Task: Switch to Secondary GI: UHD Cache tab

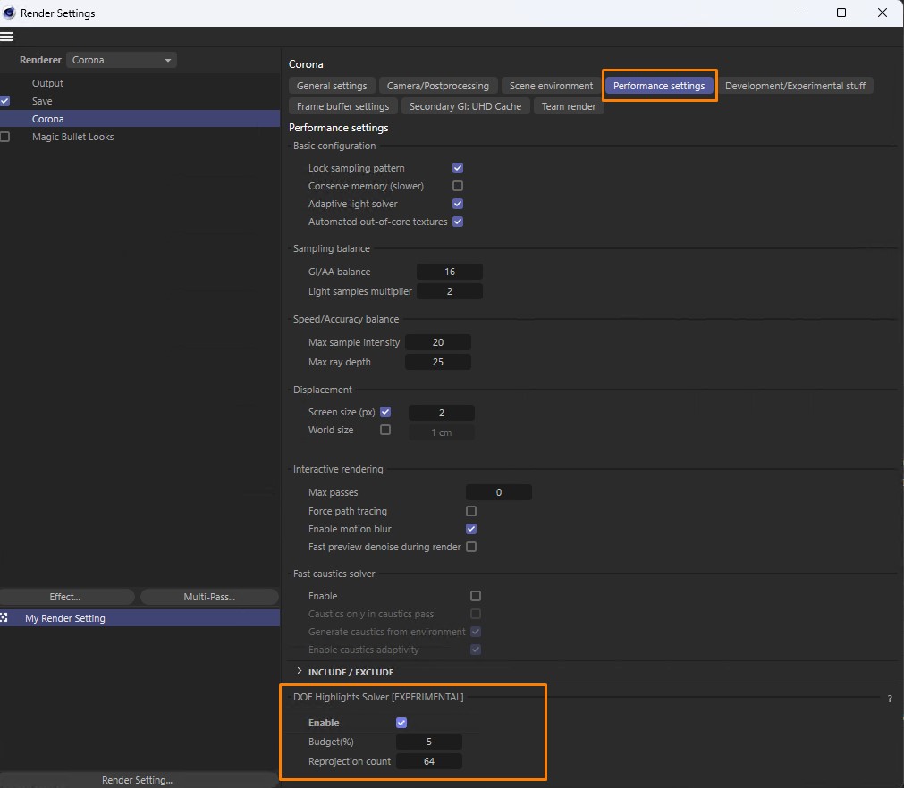Action: pos(465,106)
